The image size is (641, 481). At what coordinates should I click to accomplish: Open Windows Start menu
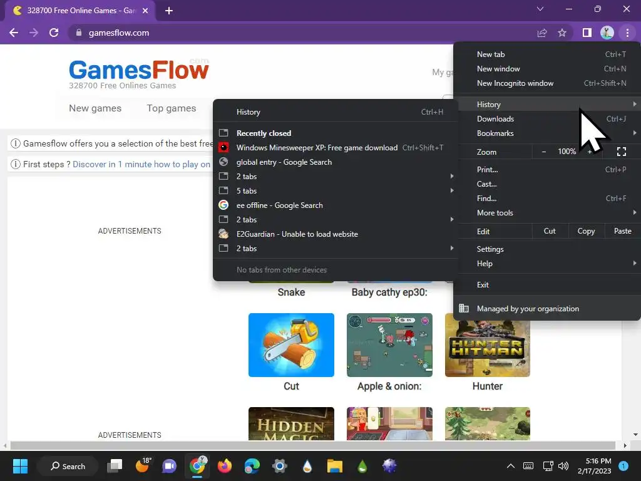(20, 466)
